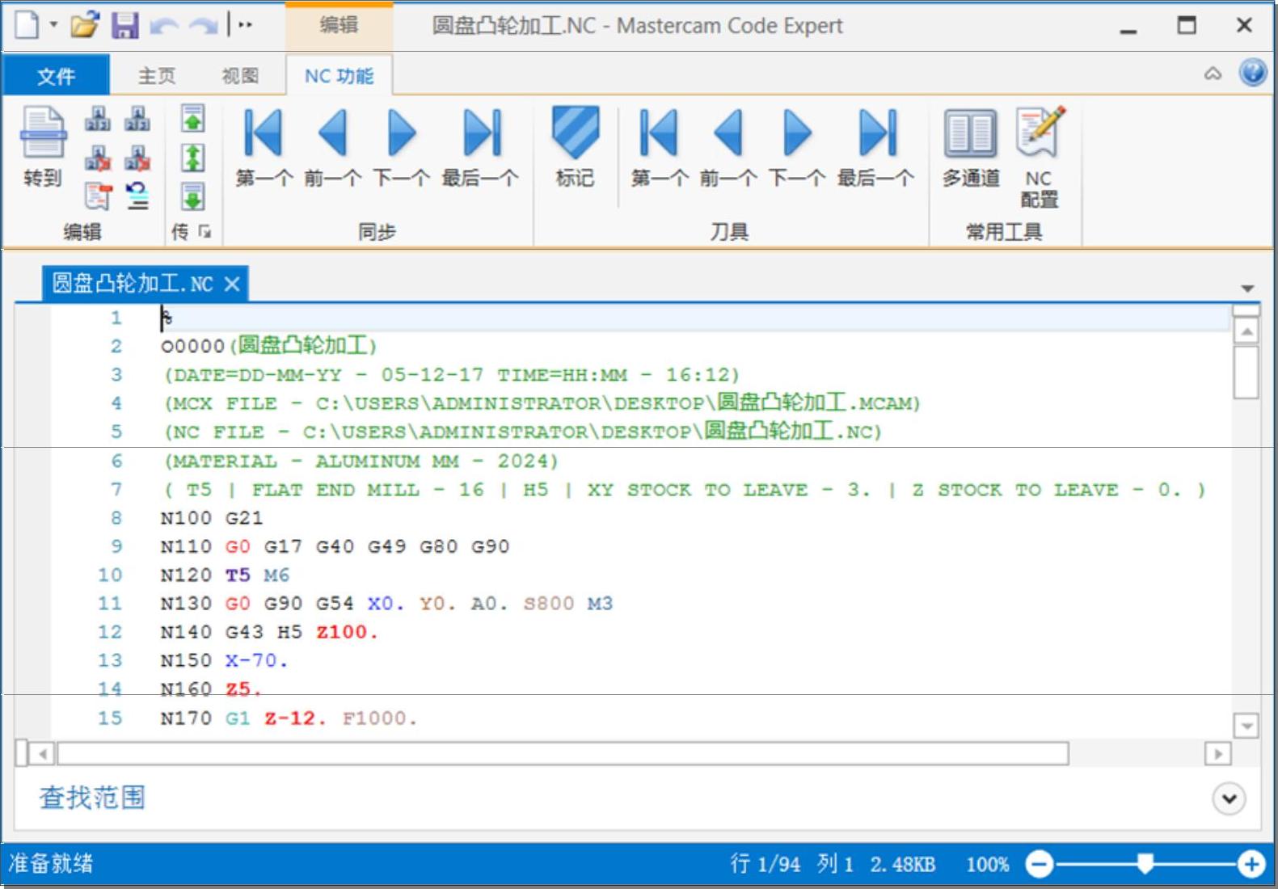Click the Open folder icon in title bar
Viewport: 1278px width, 889px height.
coord(84,26)
